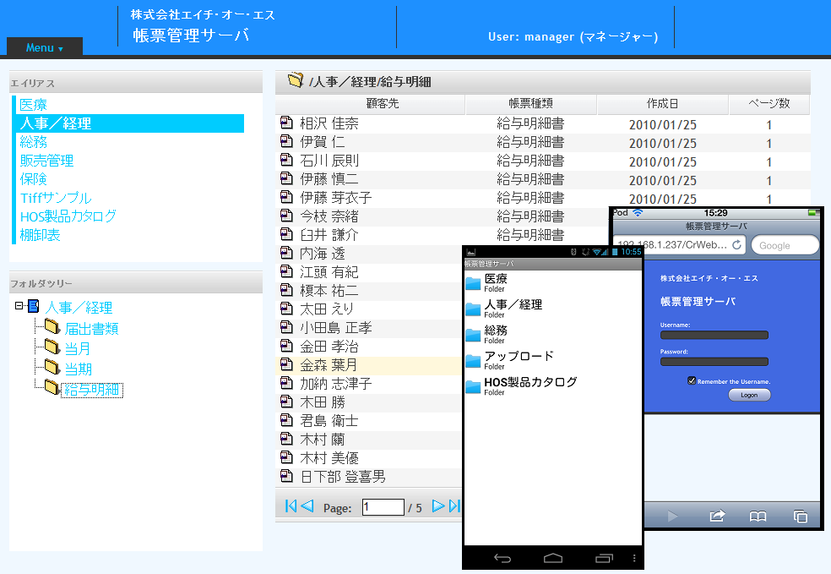The height and width of the screenshot is (574, 831).
Task: Click the 給与明細 folder icon in tree
Action: pos(52,386)
